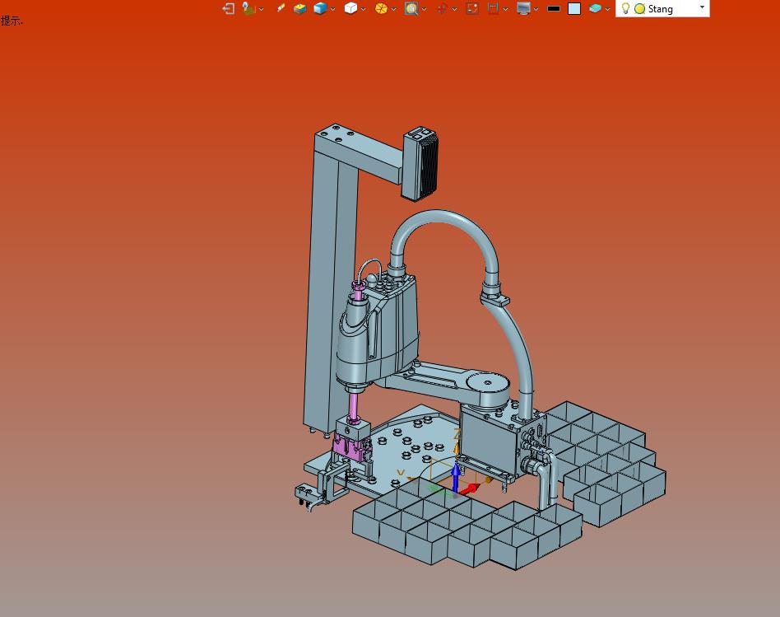Click the scene snapshot icon with green base
Screen dimensions: 780x617
pos(248,8)
